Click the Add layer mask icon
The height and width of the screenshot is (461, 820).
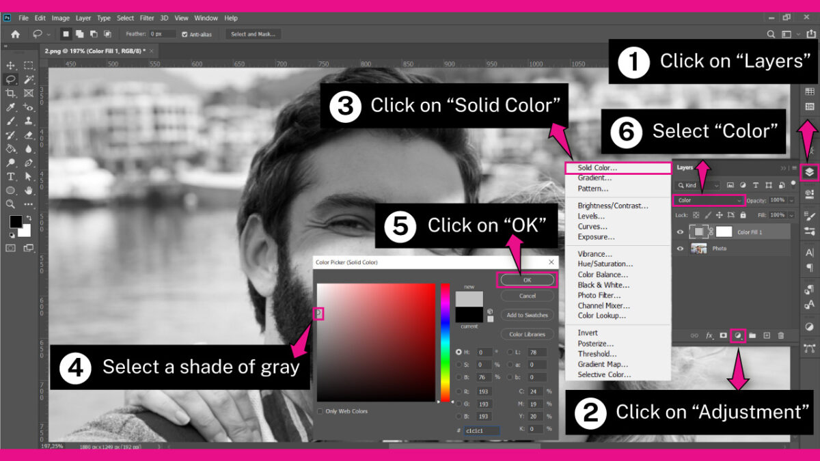(723, 335)
